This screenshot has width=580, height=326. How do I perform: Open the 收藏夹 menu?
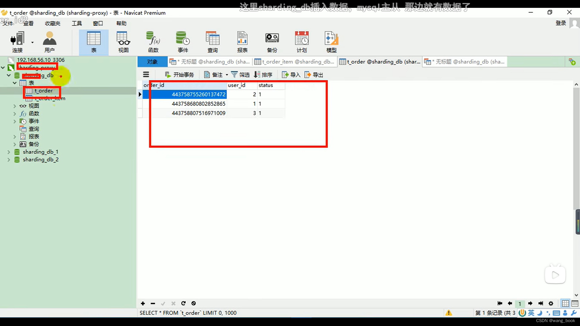click(53, 23)
